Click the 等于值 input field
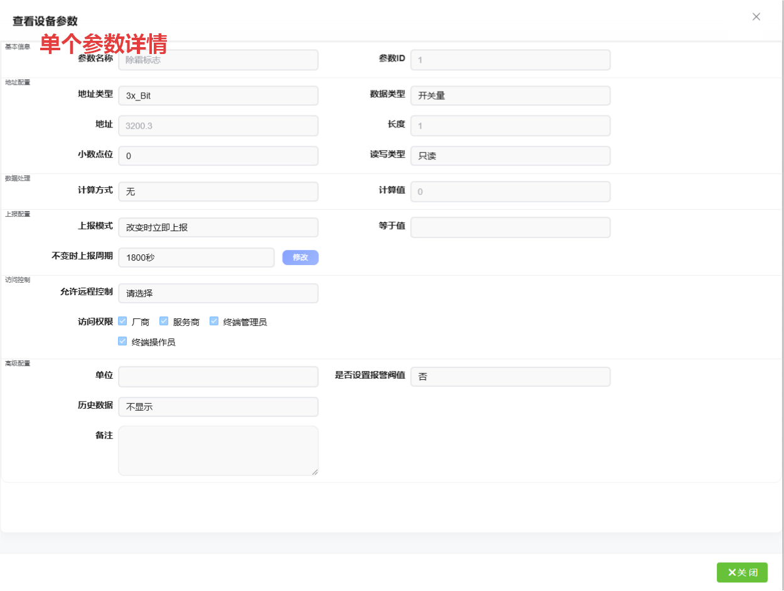Screen dimensions: 784x591 (510, 227)
